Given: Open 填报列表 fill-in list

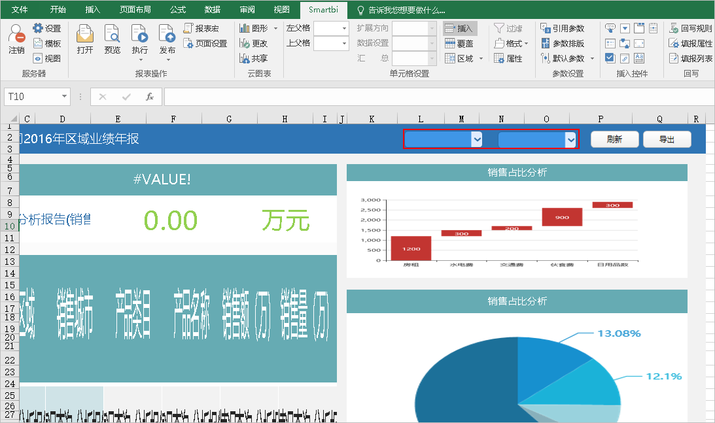Looking at the screenshot, I should coord(690,58).
